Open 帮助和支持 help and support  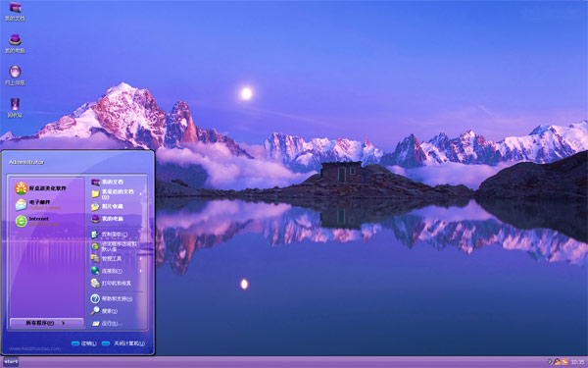(x=112, y=299)
